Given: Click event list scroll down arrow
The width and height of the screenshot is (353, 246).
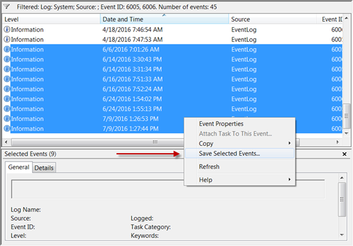Looking at the screenshot, I should (347, 133).
